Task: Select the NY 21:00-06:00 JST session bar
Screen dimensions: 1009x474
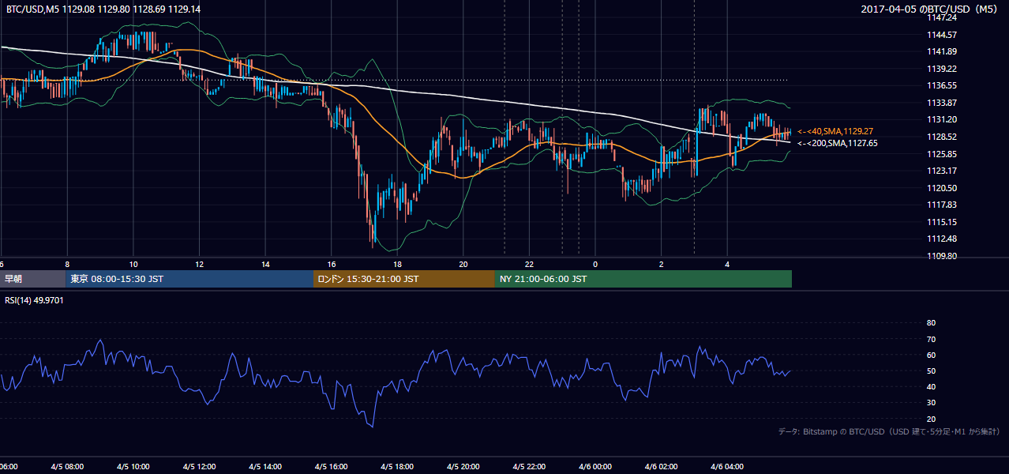Action: pos(643,279)
